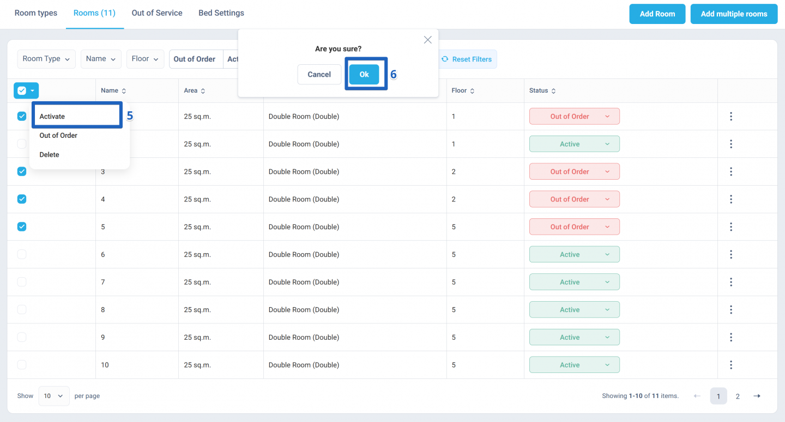Sort by Name column arrows
785x422 pixels.
pyautogui.click(x=124, y=91)
